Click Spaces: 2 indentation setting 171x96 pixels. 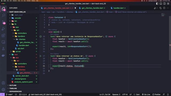click(x=116, y=94)
